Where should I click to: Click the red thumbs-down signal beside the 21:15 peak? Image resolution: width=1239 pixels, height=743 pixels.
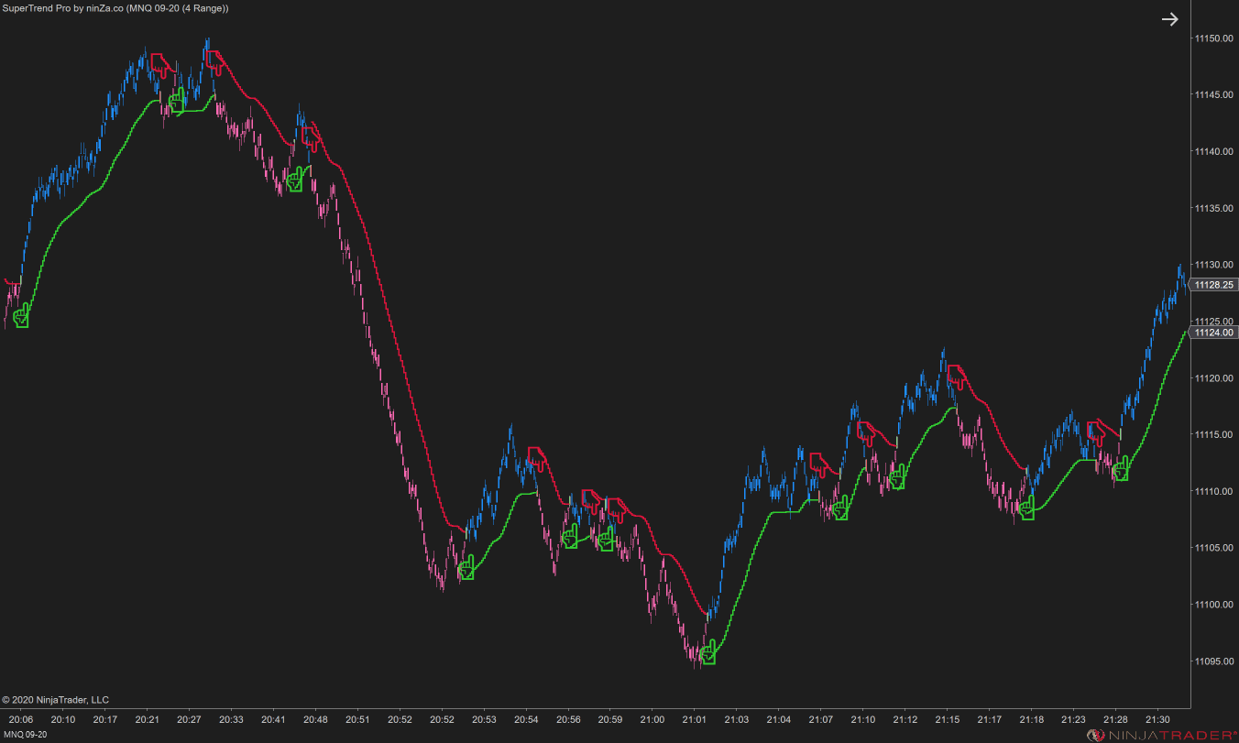coord(957,377)
